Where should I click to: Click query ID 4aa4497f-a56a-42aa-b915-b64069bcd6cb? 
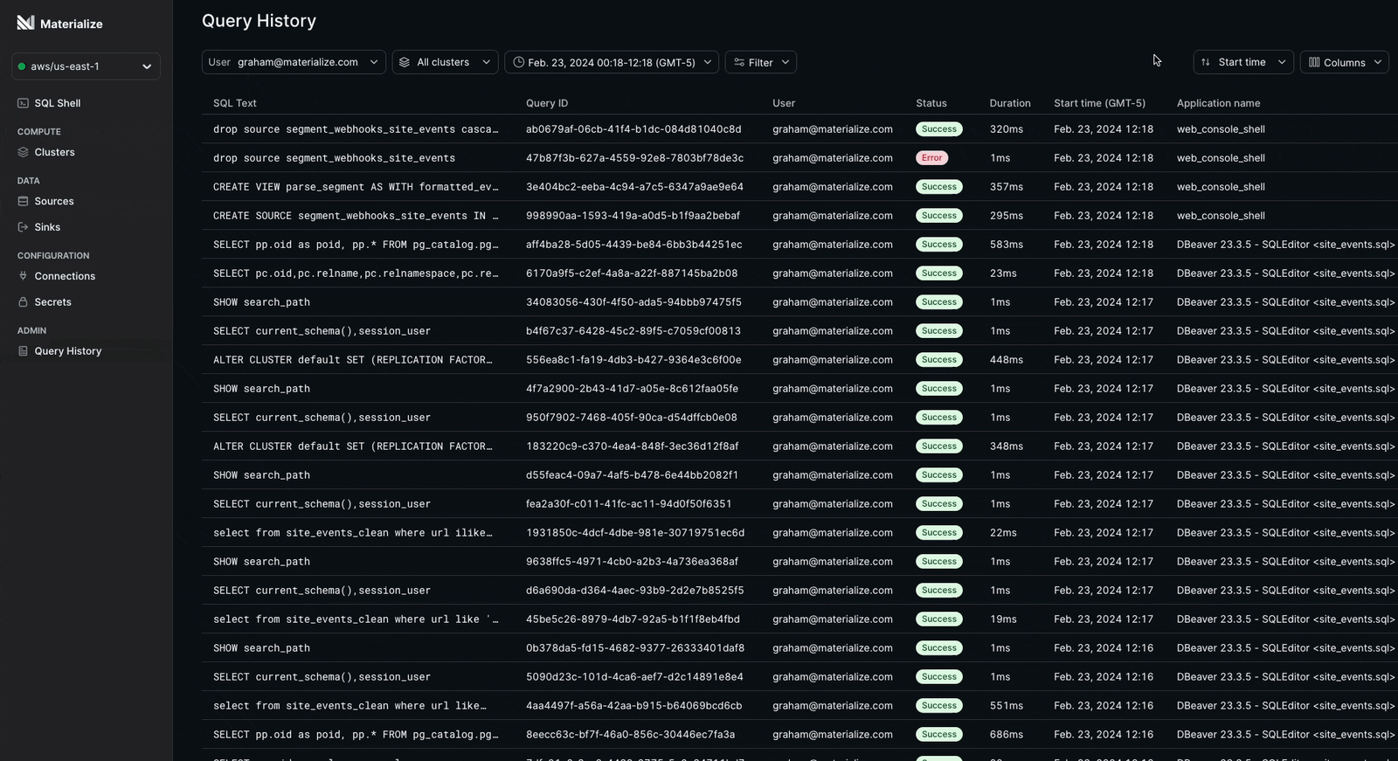click(x=633, y=706)
